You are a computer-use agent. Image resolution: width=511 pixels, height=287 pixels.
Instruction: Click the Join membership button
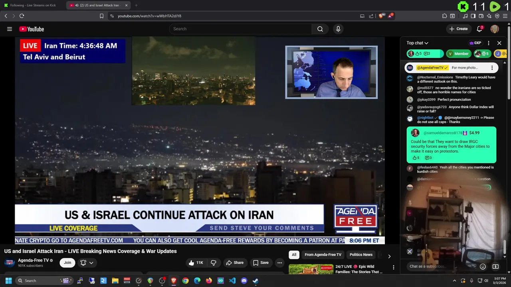point(67,263)
